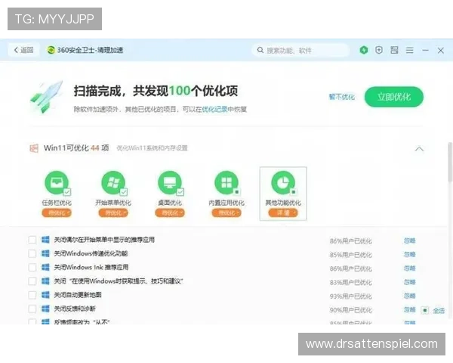Image resolution: width=453 pixels, height=363 pixels.
Task: Click Windows icon beside 获取提示、技巧和建议 row
Action: coord(45,281)
